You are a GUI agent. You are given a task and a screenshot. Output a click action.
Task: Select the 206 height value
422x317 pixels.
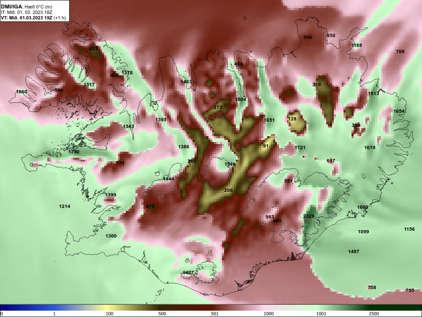click(x=228, y=190)
